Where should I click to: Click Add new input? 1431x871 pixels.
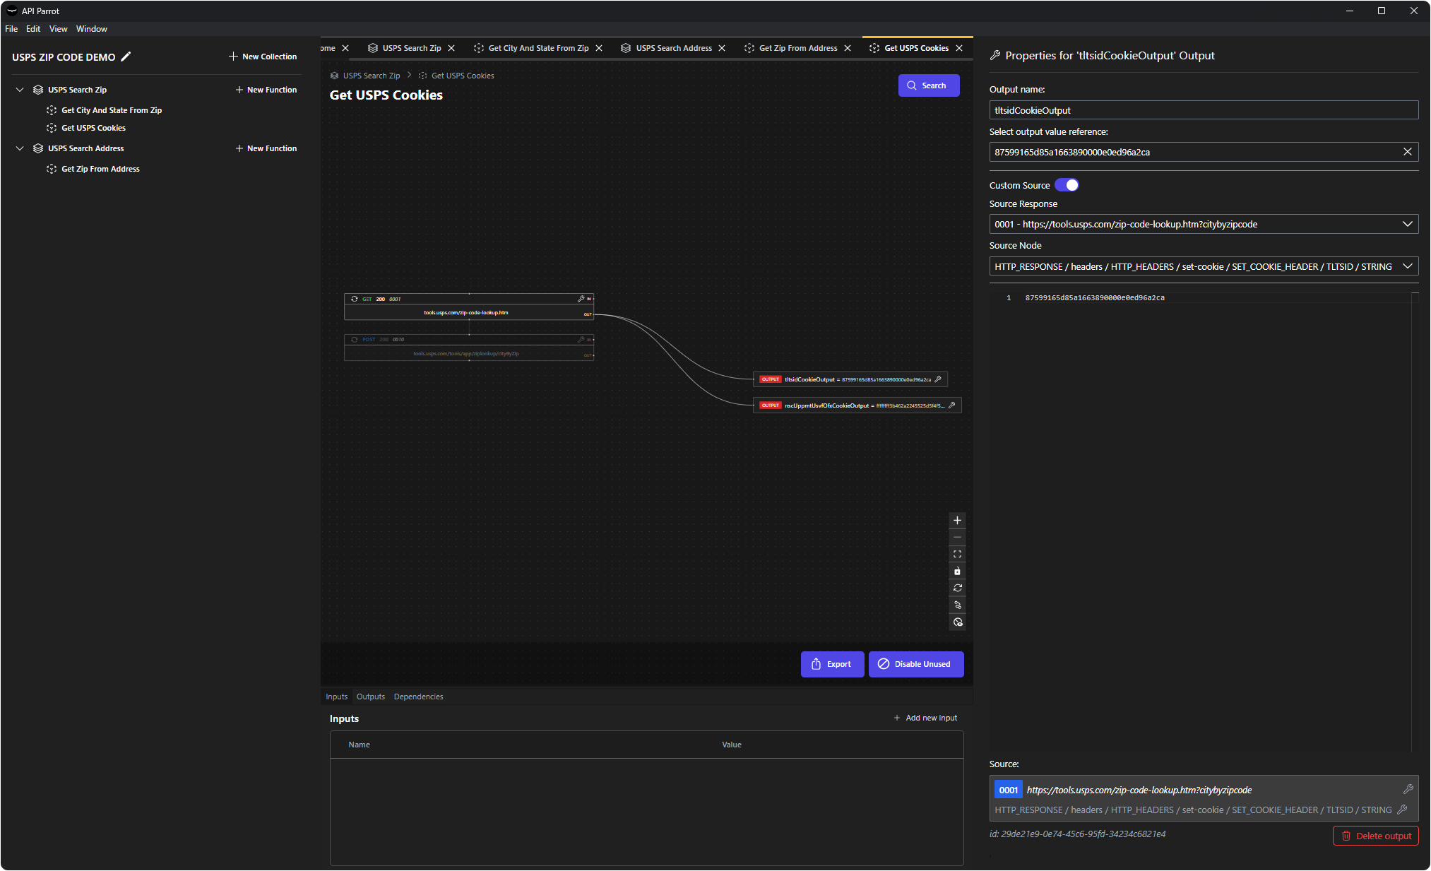point(925,718)
